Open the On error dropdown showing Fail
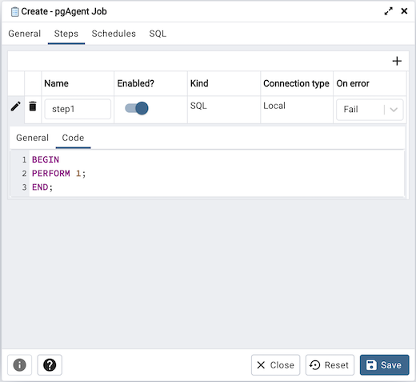Image resolution: width=416 pixels, height=382 pixels. point(370,110)
